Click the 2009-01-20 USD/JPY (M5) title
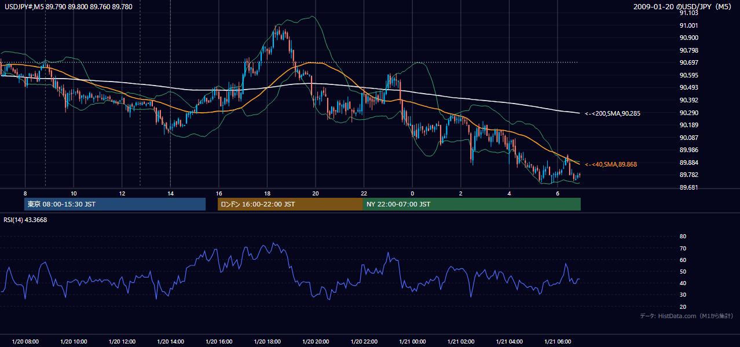Screen dimensions: 740x347 (x=683, y=6)
